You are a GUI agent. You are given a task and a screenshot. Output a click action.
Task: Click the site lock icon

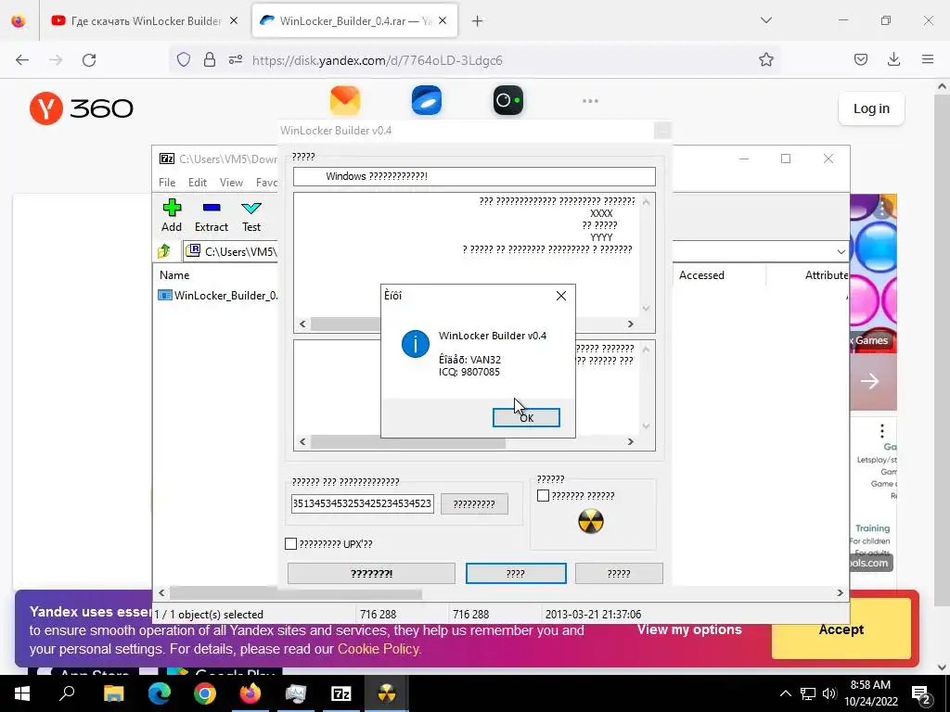210,59
